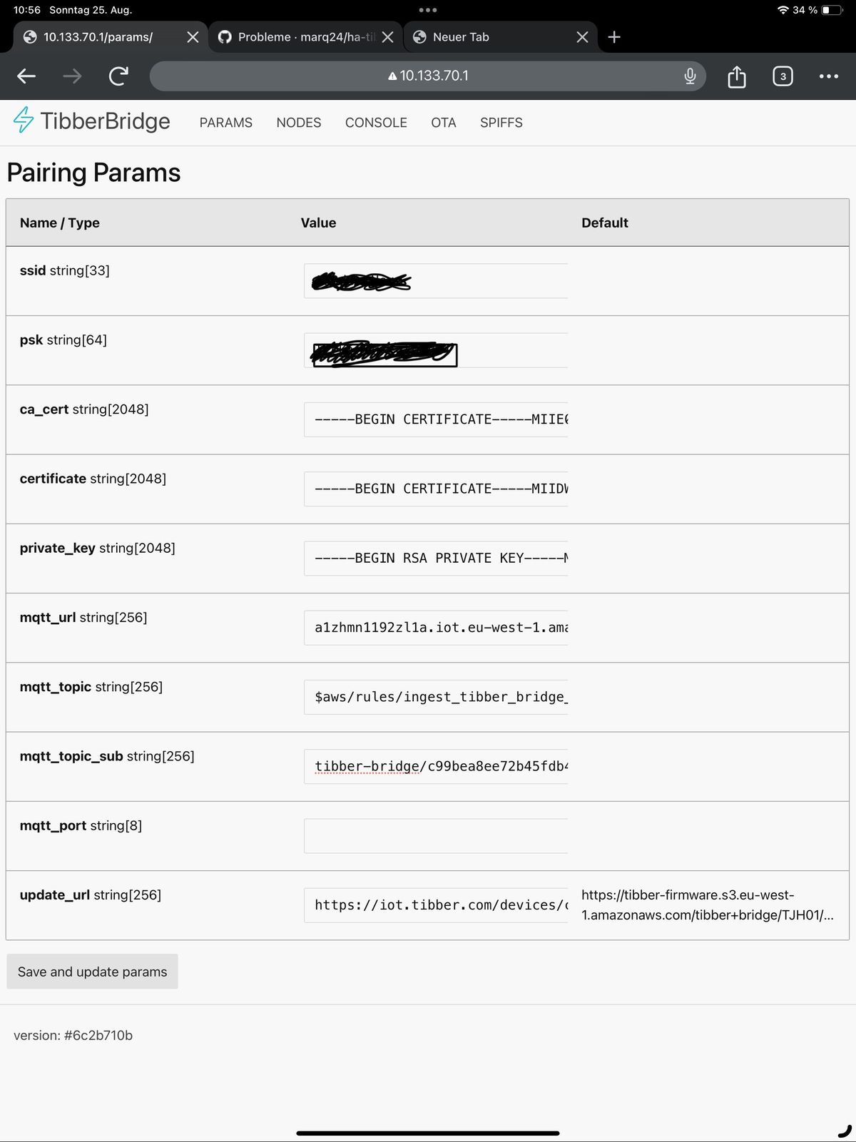Tap the address bar showing 10.133.70.1
Image resolution: width=856 pixels, height=1142 pixels.
click(x=428, y=76)
